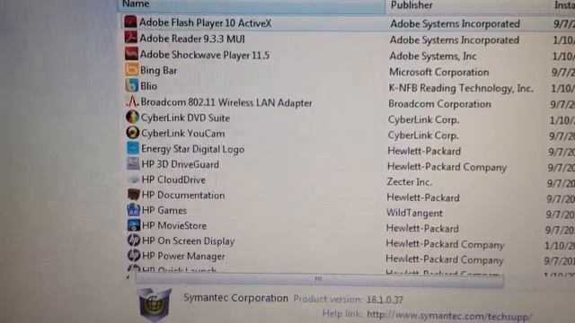Click the Symantec Corporation label in details pane

point(235,298)
